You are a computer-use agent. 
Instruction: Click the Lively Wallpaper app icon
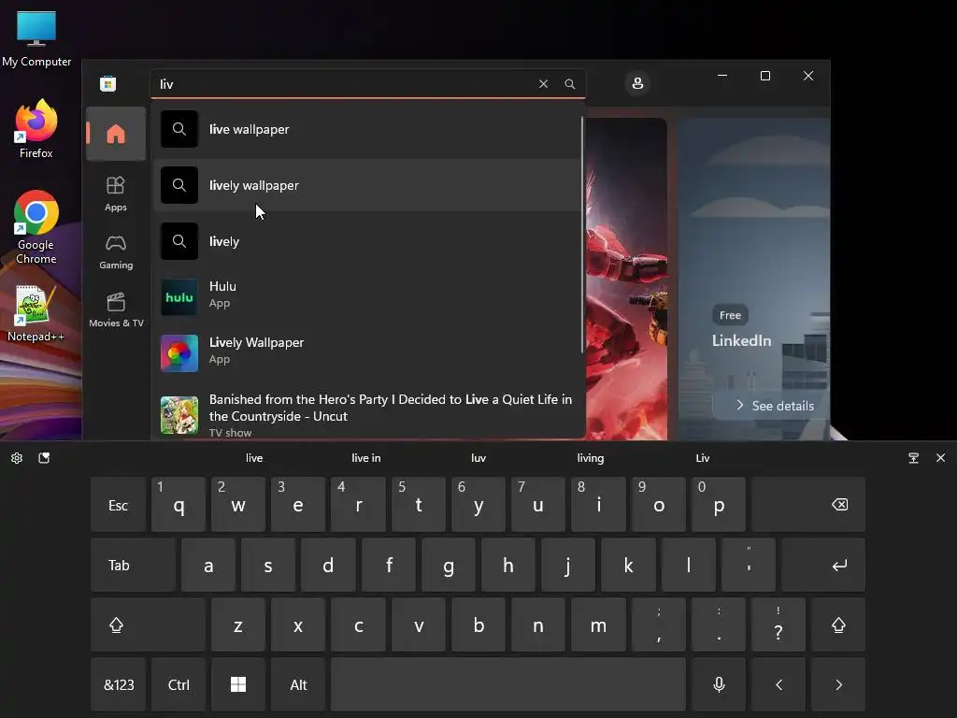point(179,353)
